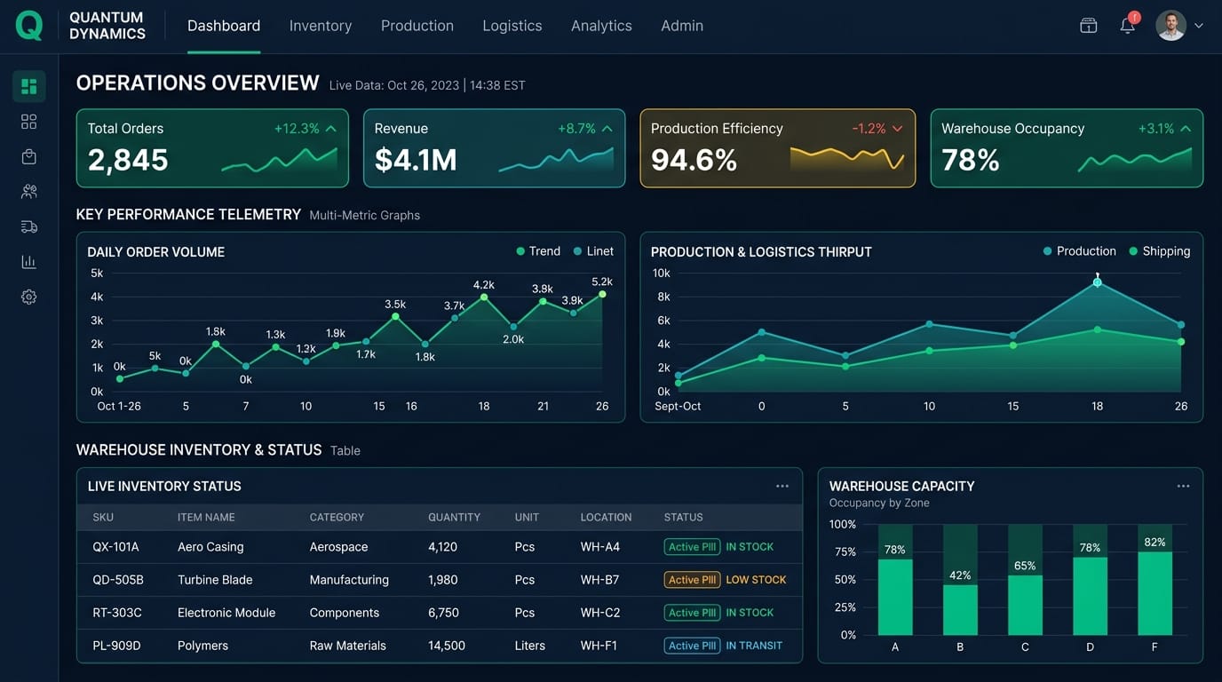Switch to the Production tab

click(417, 26)
